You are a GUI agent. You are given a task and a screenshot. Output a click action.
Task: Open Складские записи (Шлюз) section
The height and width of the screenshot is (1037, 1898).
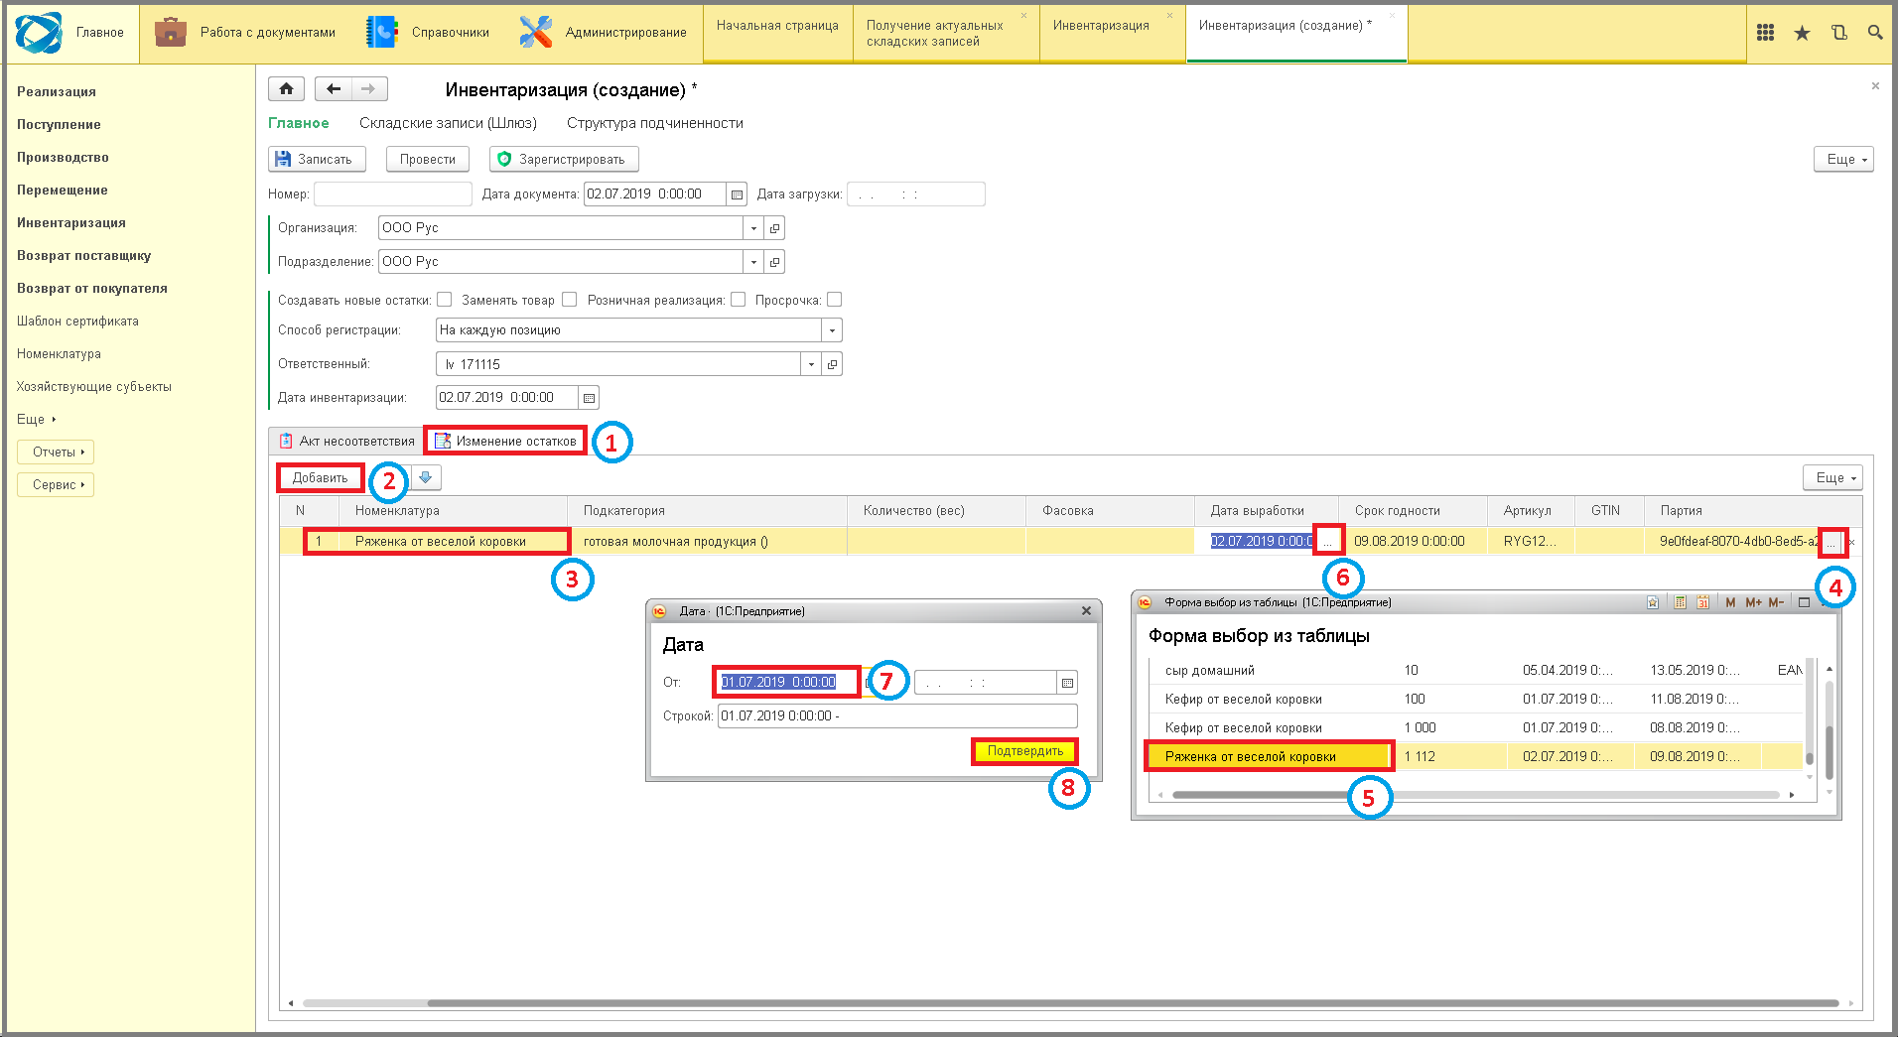pyautogui.click(x=448, y=123)
